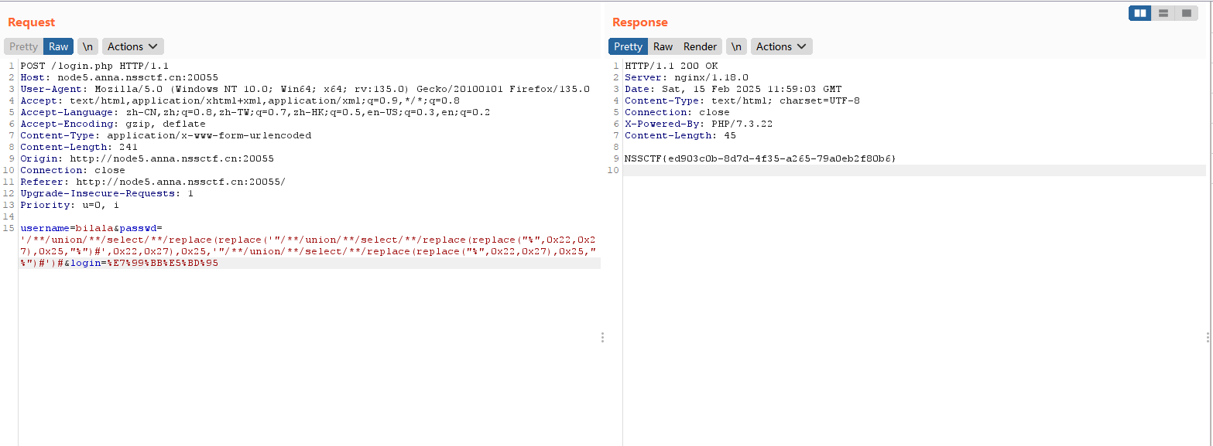Screen dimensions: 1213x446
Task: Select the Response Pretty tab
Action: pos(628,46)
